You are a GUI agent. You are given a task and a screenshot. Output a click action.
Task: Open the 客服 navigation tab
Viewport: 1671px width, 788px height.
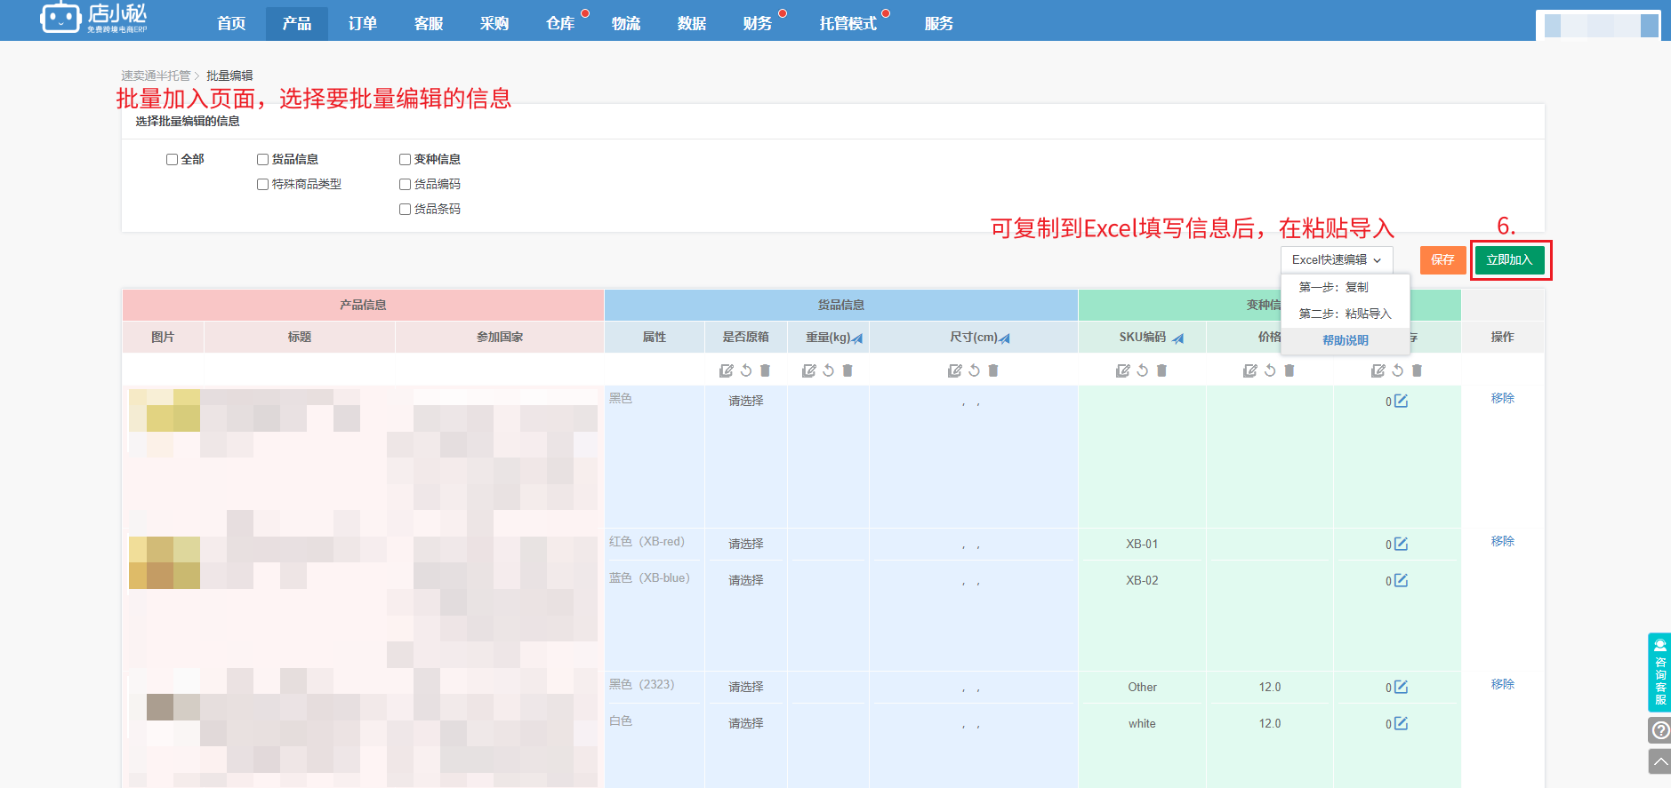click(x=429, y=23)
